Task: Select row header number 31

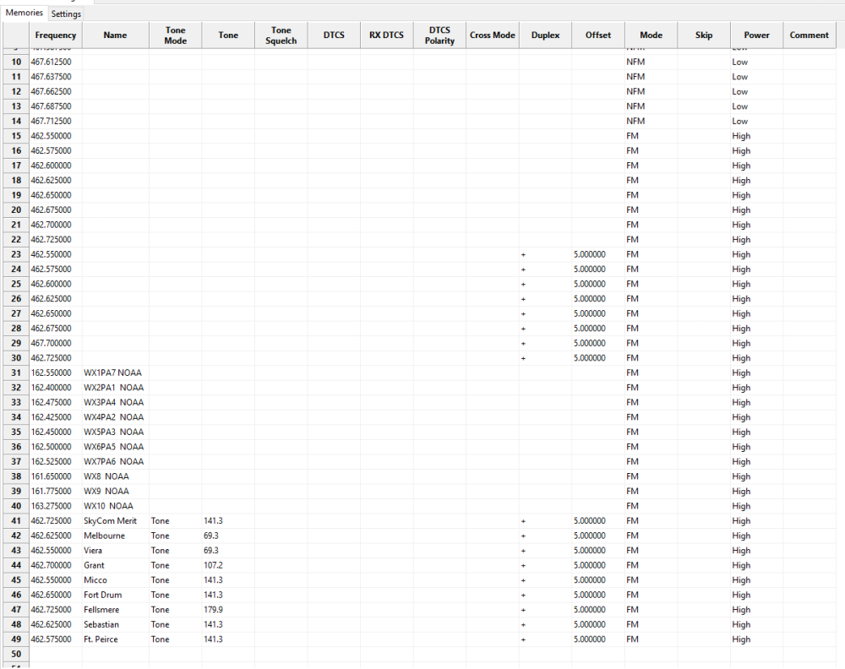Action: coord(16,373)
